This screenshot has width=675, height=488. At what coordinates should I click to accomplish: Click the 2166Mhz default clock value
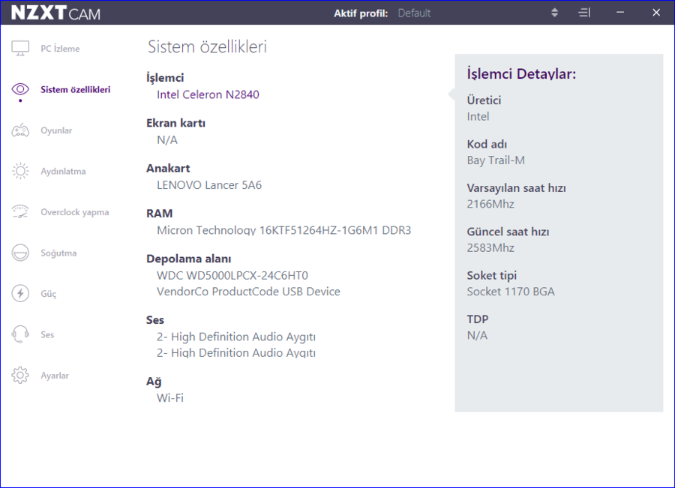[490, 204]
